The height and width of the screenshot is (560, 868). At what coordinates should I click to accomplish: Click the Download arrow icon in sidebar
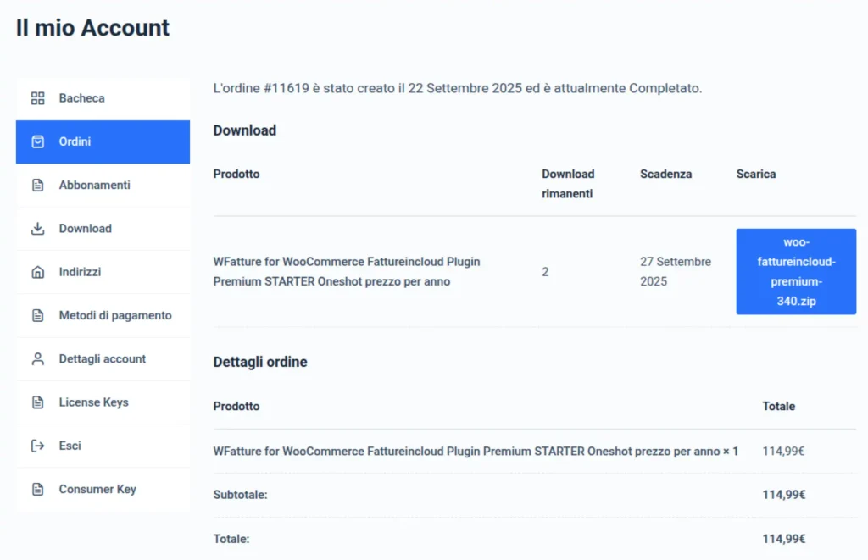37,229
